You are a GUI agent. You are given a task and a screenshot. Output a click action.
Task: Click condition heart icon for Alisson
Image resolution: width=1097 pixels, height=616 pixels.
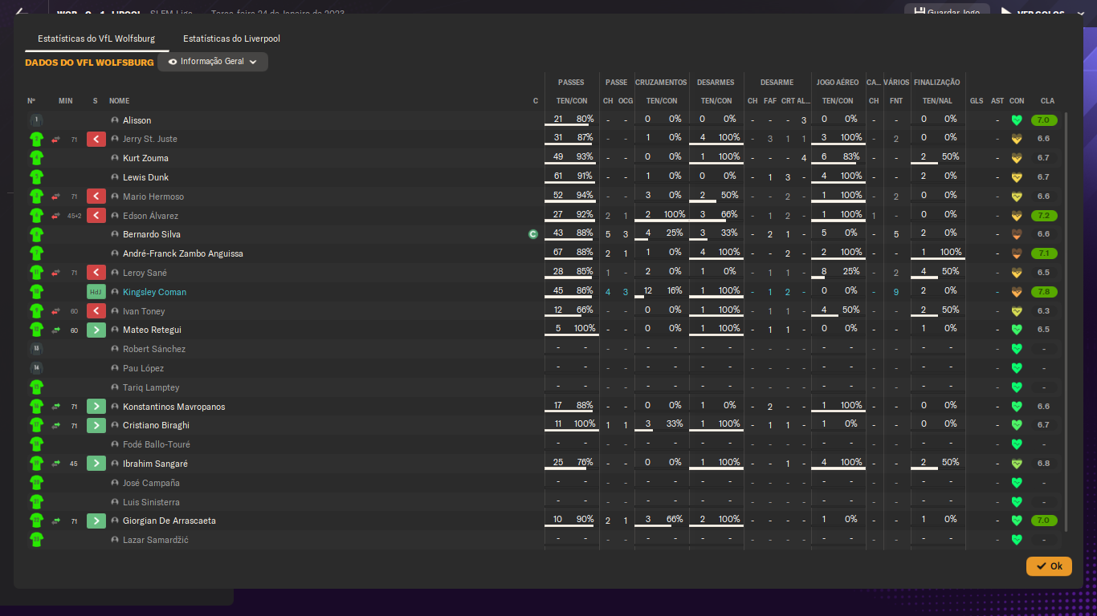pos(1017,120)
